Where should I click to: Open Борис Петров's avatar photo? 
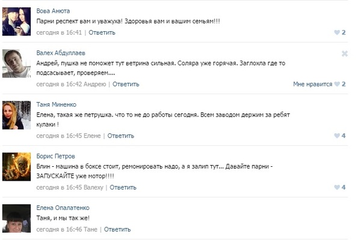(16, 167)
